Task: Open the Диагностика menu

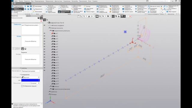Action: coord(58,1)
